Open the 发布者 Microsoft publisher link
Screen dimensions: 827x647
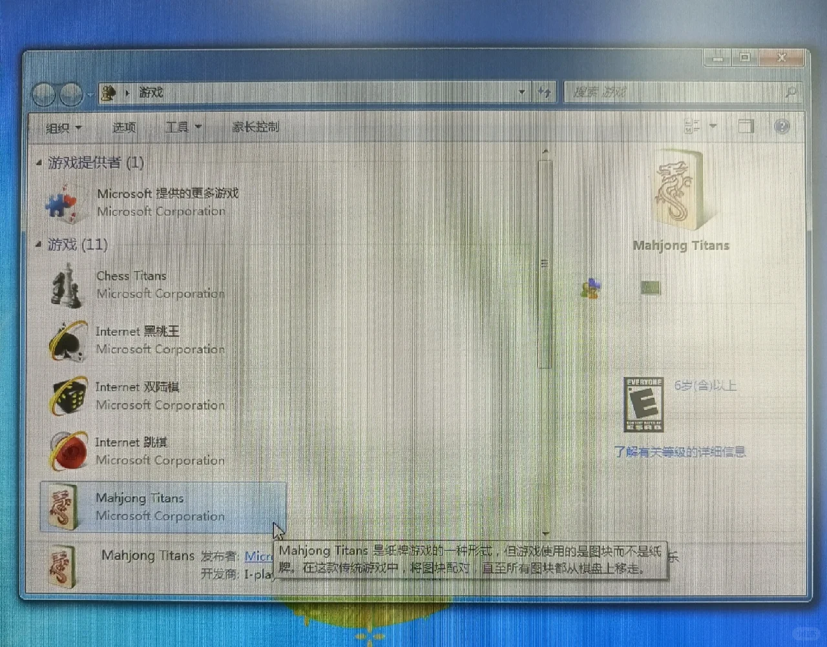click(x=259, y=556)
